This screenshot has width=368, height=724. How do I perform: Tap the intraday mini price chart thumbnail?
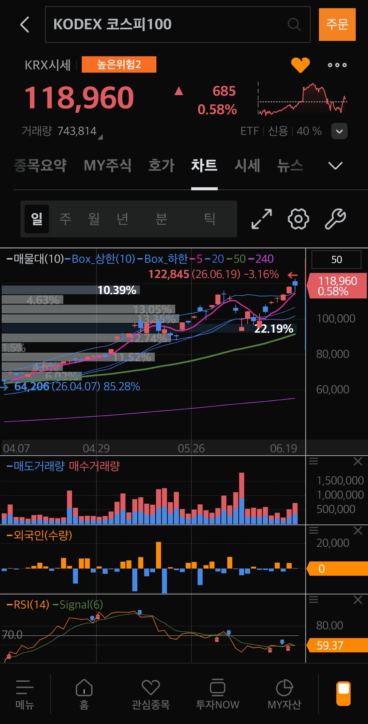click(302, 99)
